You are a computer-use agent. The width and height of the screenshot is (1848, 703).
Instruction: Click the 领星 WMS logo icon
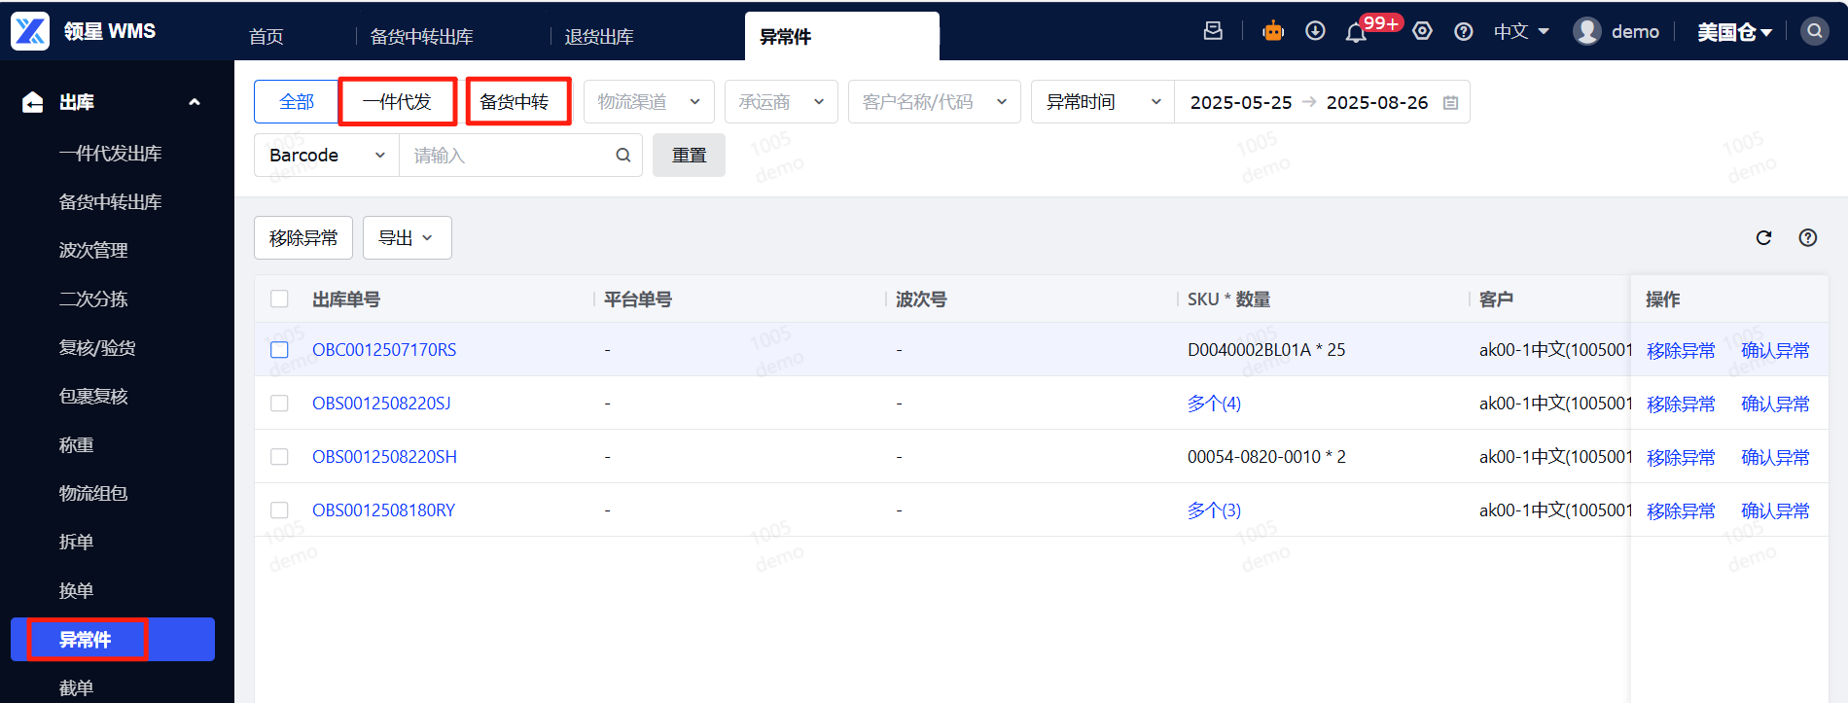point(30,31)
